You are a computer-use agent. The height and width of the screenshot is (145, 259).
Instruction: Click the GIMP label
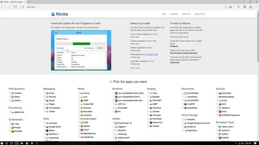coord(155,104)
